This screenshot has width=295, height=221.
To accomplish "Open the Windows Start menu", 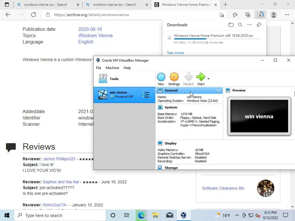I will [7, 215].
